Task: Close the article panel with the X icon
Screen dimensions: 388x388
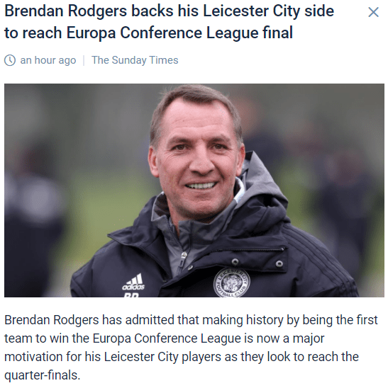Action: click(373, 12)
